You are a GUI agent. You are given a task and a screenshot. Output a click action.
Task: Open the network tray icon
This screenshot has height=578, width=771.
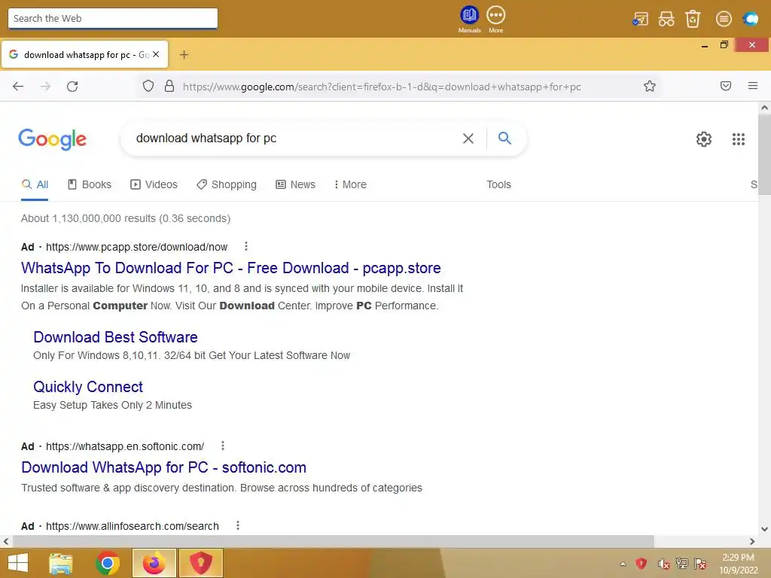coord(682,564)
